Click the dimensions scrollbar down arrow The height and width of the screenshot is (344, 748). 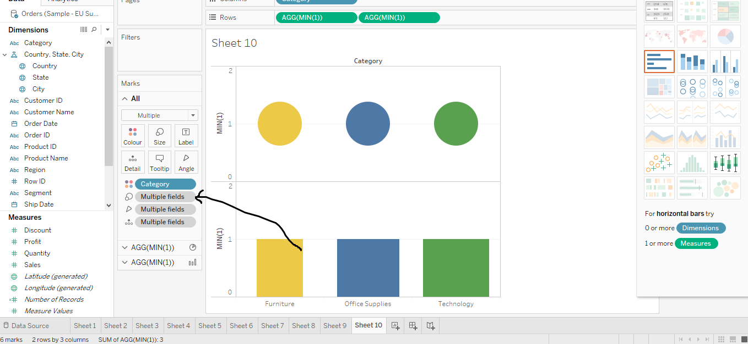109,205
